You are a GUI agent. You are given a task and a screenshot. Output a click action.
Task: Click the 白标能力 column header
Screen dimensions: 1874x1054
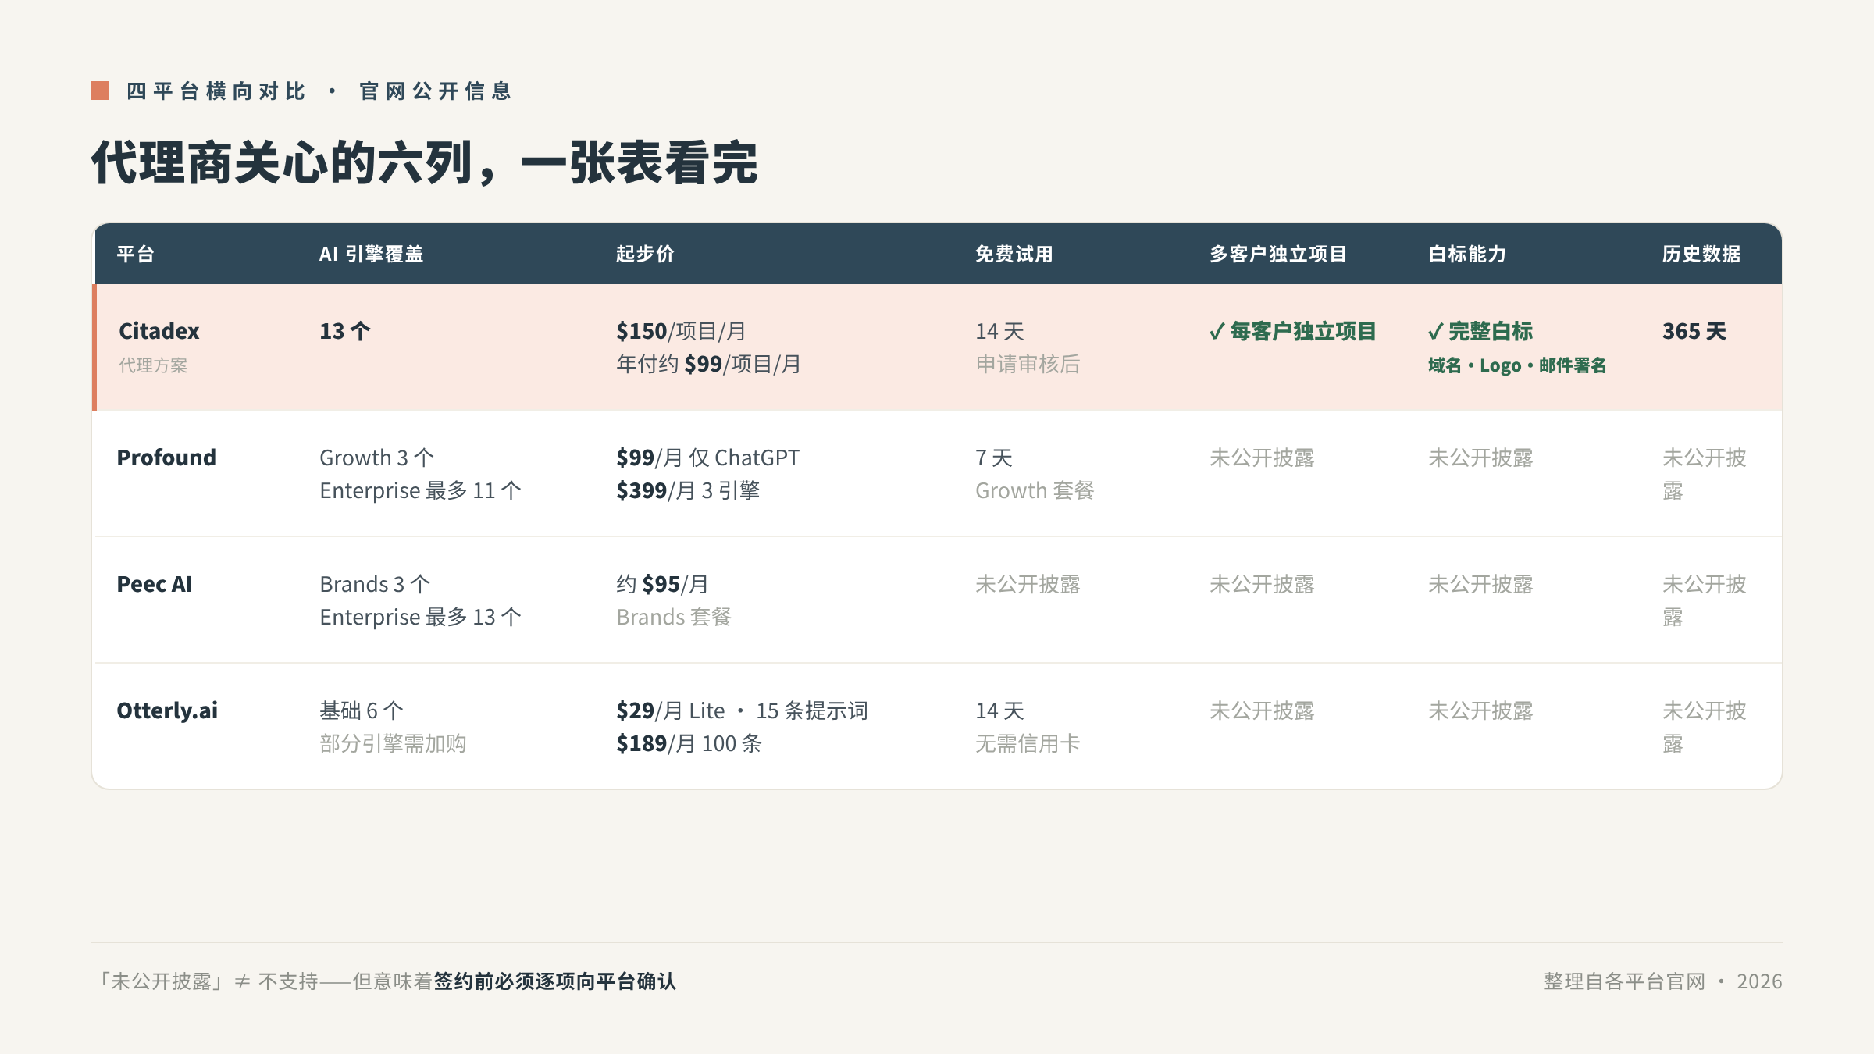click(x=1467, y=254)
